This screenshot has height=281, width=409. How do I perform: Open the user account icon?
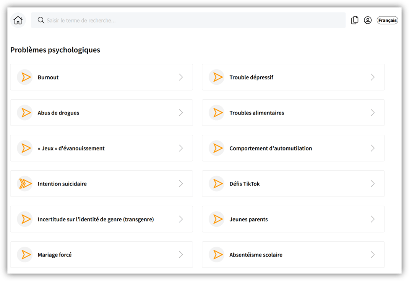coord(368,20)
